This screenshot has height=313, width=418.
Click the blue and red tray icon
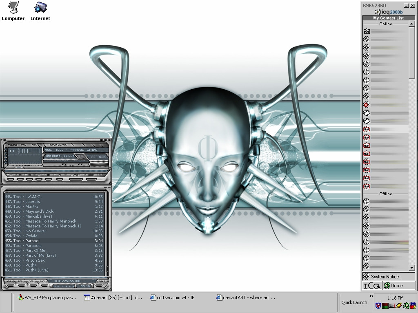(413, 306)
